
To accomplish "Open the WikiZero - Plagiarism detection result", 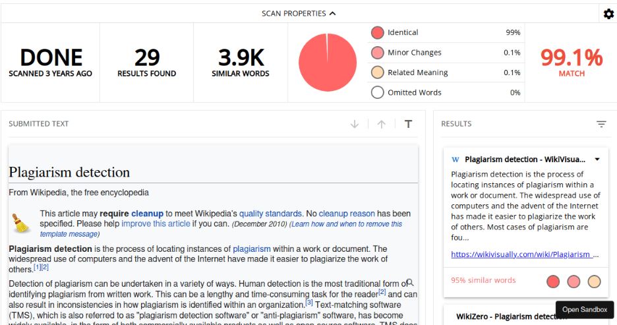I will [x=512, y=316].
